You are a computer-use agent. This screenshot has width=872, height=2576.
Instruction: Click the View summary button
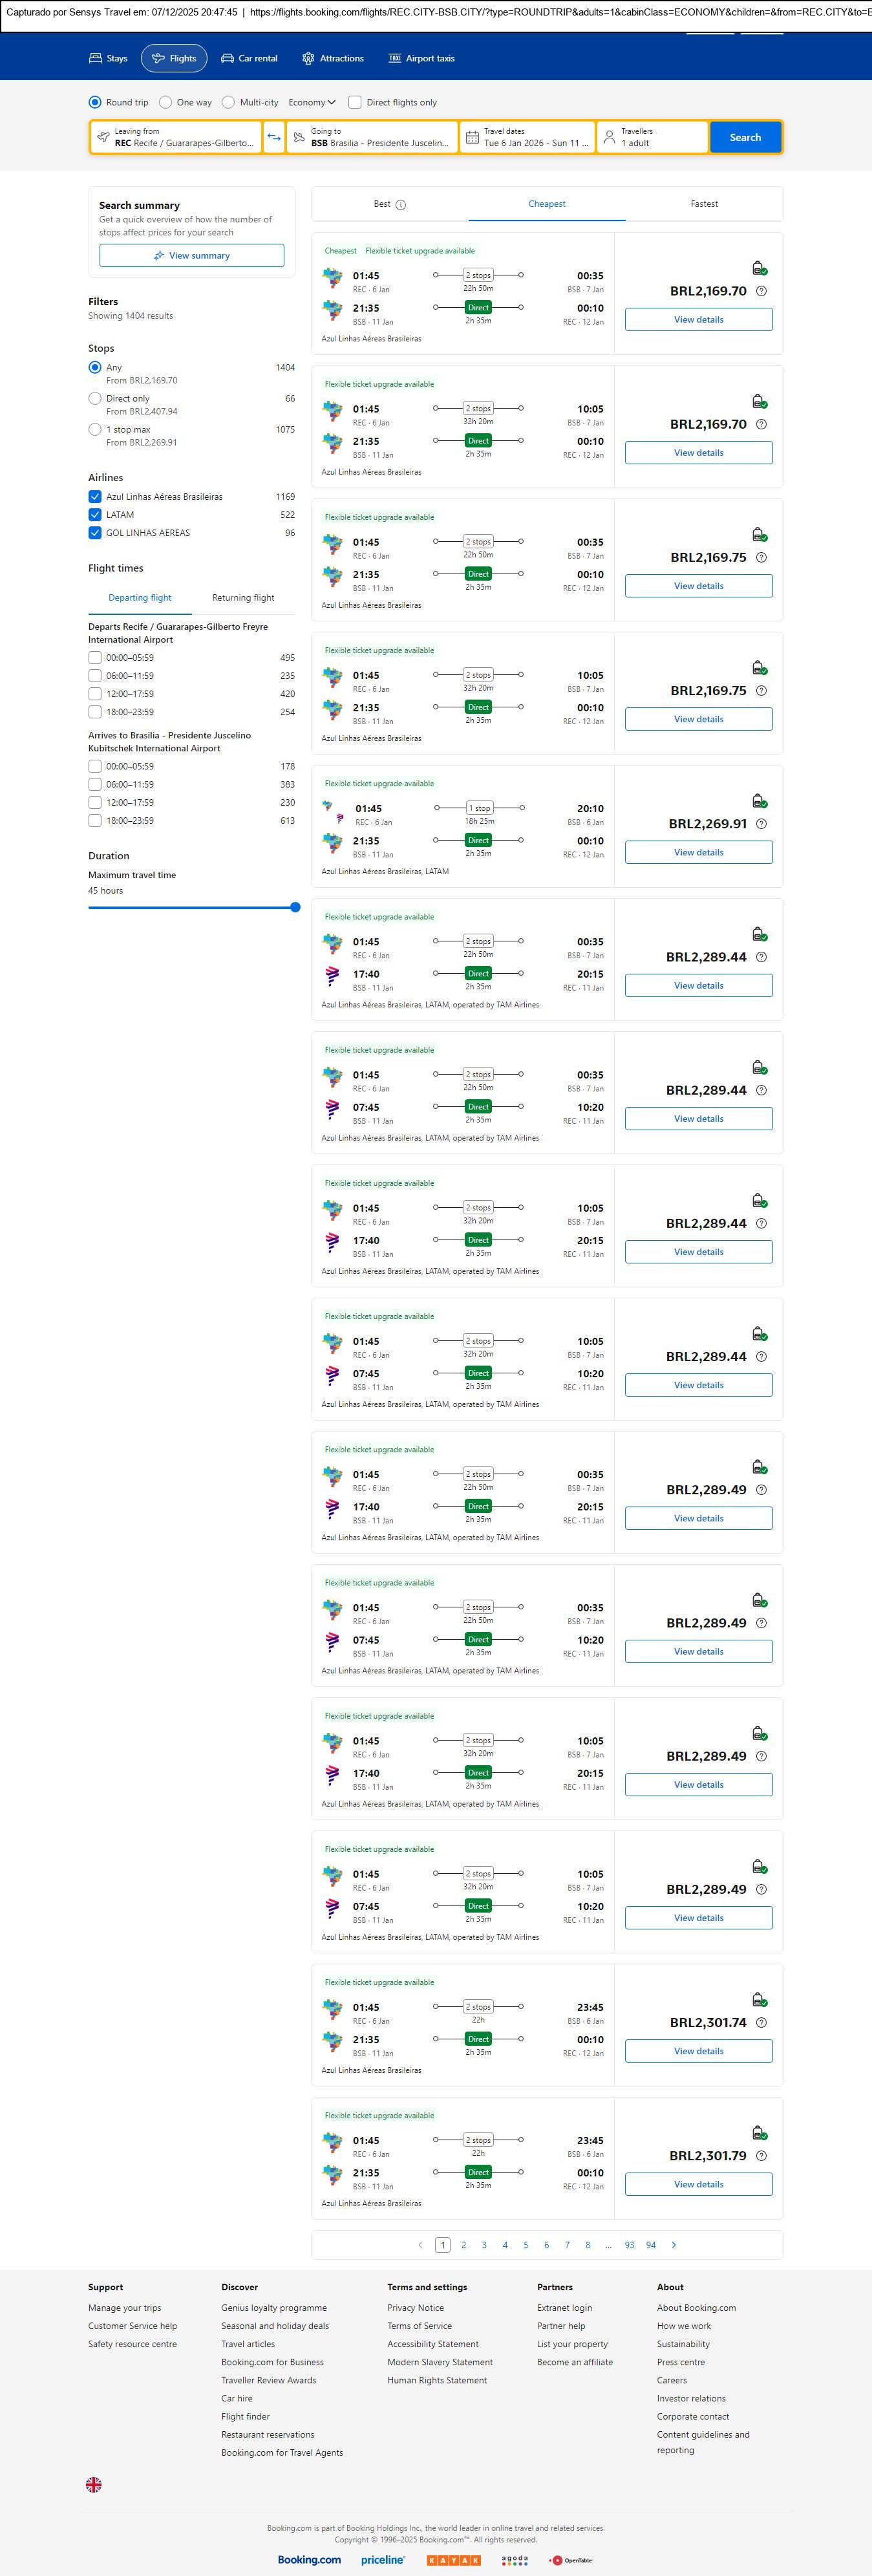[x=191, y=256]
